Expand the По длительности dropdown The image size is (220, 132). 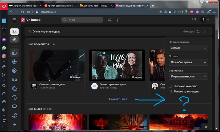188,48
